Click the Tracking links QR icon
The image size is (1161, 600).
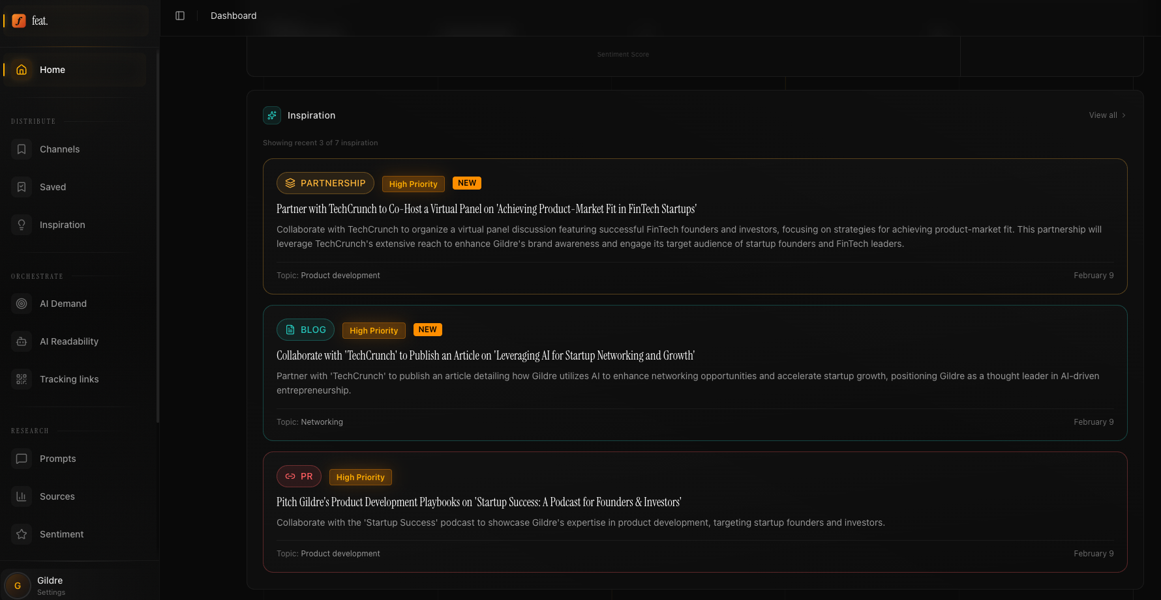(x=22, y=379)
